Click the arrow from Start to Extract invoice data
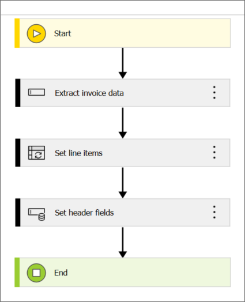Image resolution: width=245 pixels, height=302 pixels. pyautogui.click(x=123, y=63)
